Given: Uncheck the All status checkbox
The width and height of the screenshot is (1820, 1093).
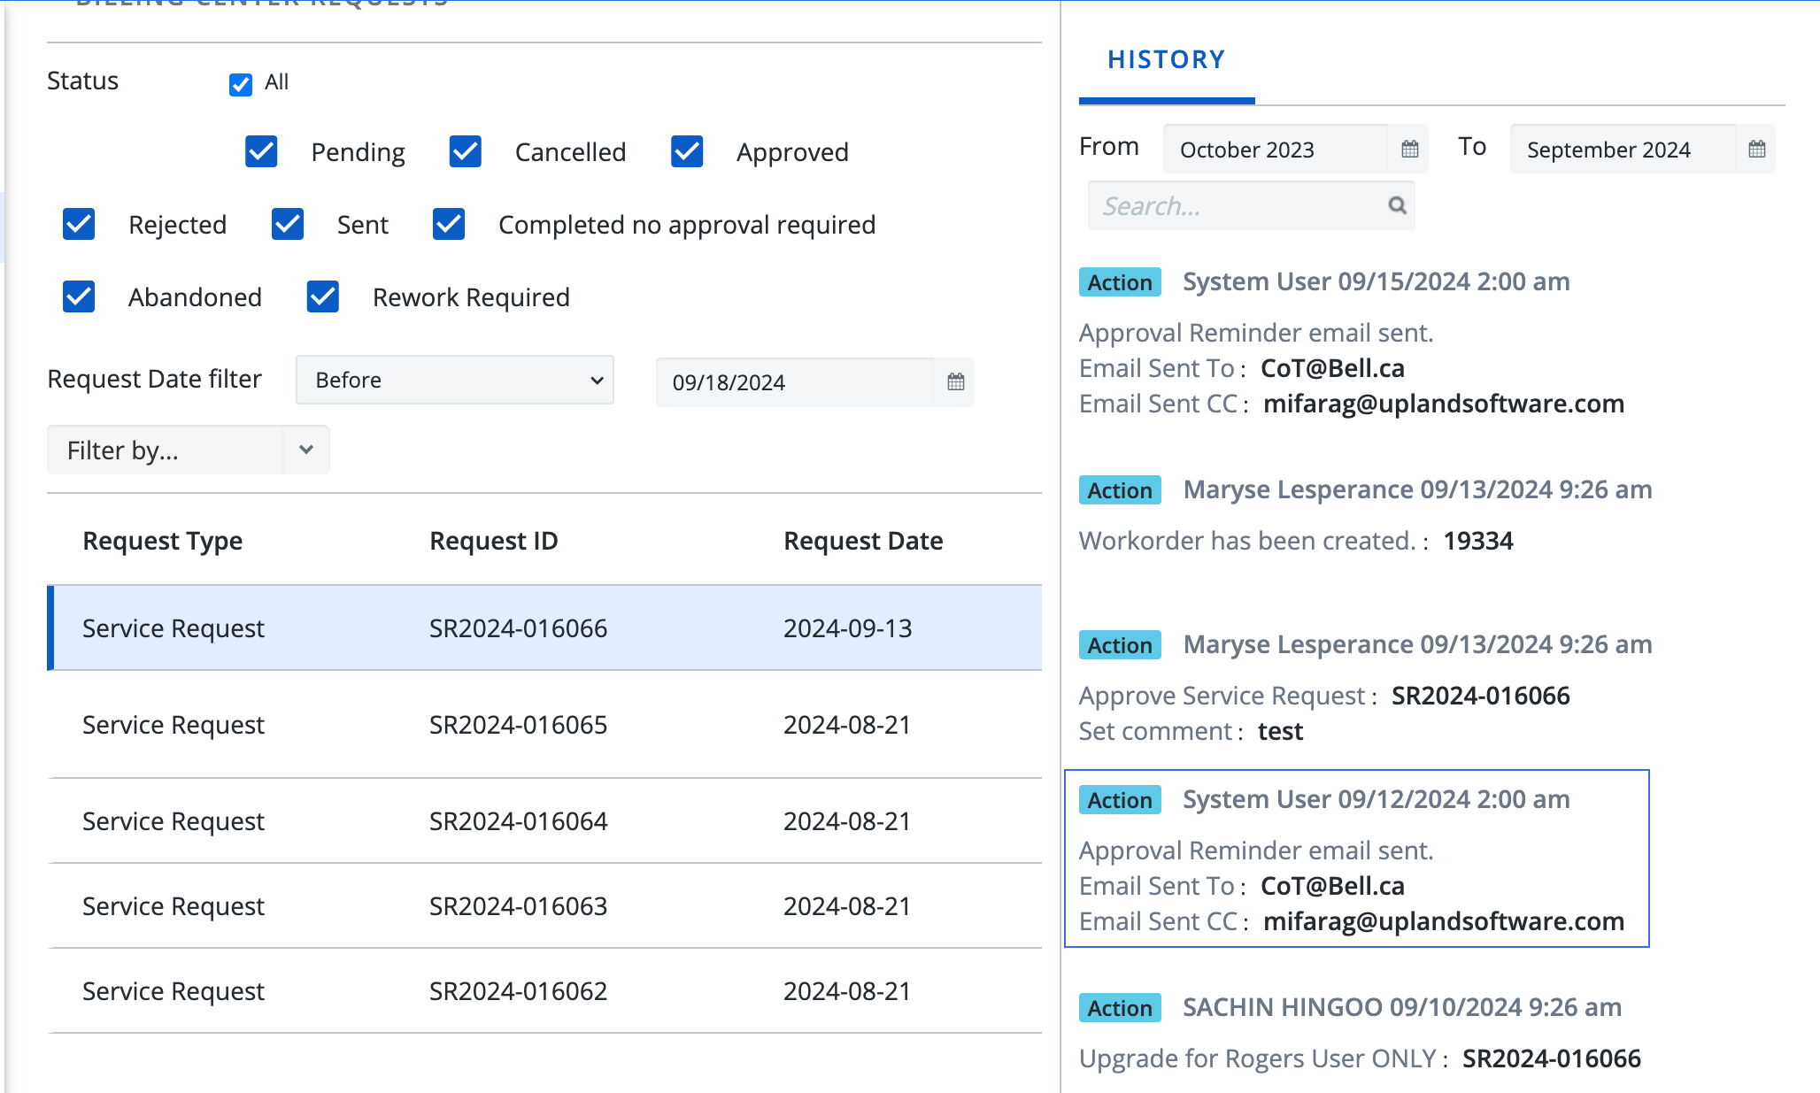Looking at the screenshot, I should click(240, 84).
